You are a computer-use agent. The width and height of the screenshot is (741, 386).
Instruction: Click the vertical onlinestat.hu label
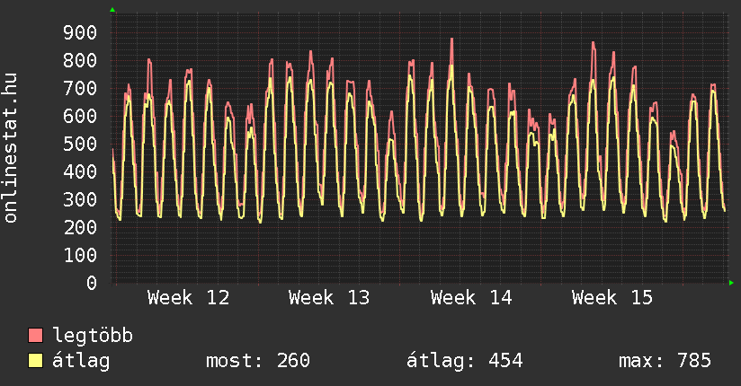pyautogui.click(x=12, y=149)
